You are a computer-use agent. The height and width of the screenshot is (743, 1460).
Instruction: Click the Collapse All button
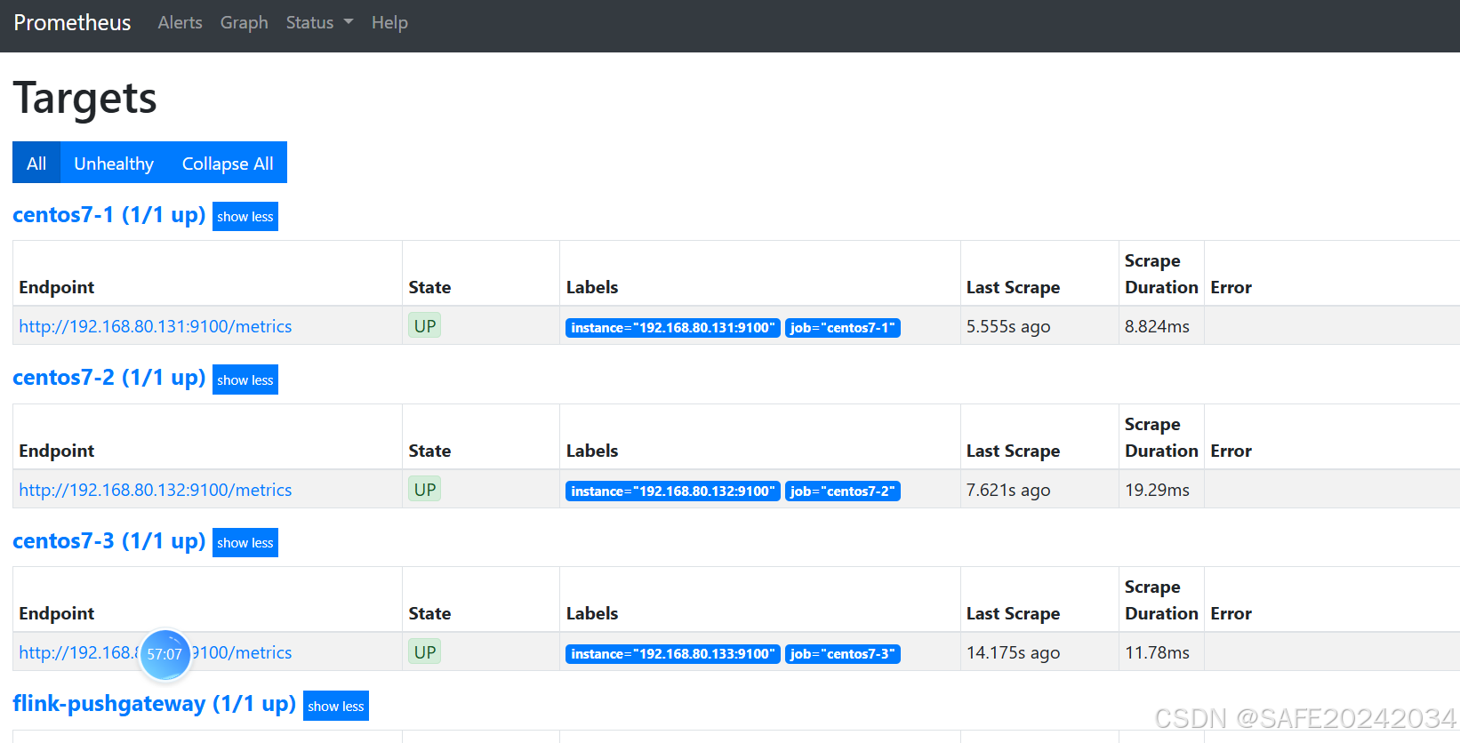click(x=228, y=163)
